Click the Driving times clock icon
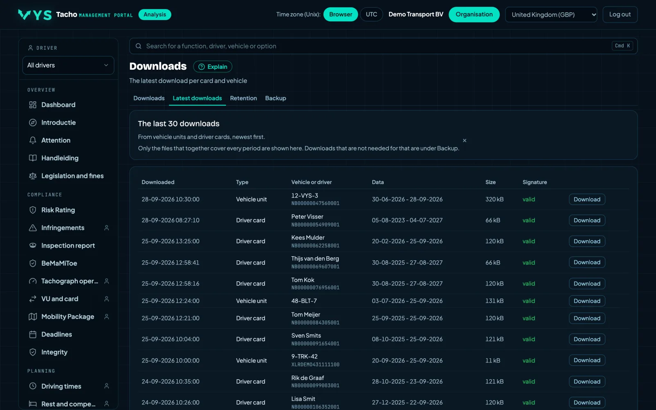 pos(33,386)
